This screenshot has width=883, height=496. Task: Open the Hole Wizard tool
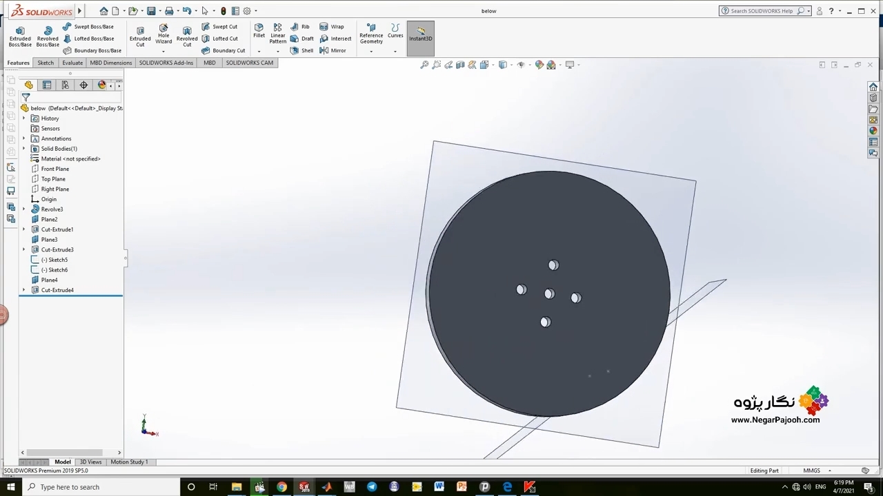(x=163, y=35)
